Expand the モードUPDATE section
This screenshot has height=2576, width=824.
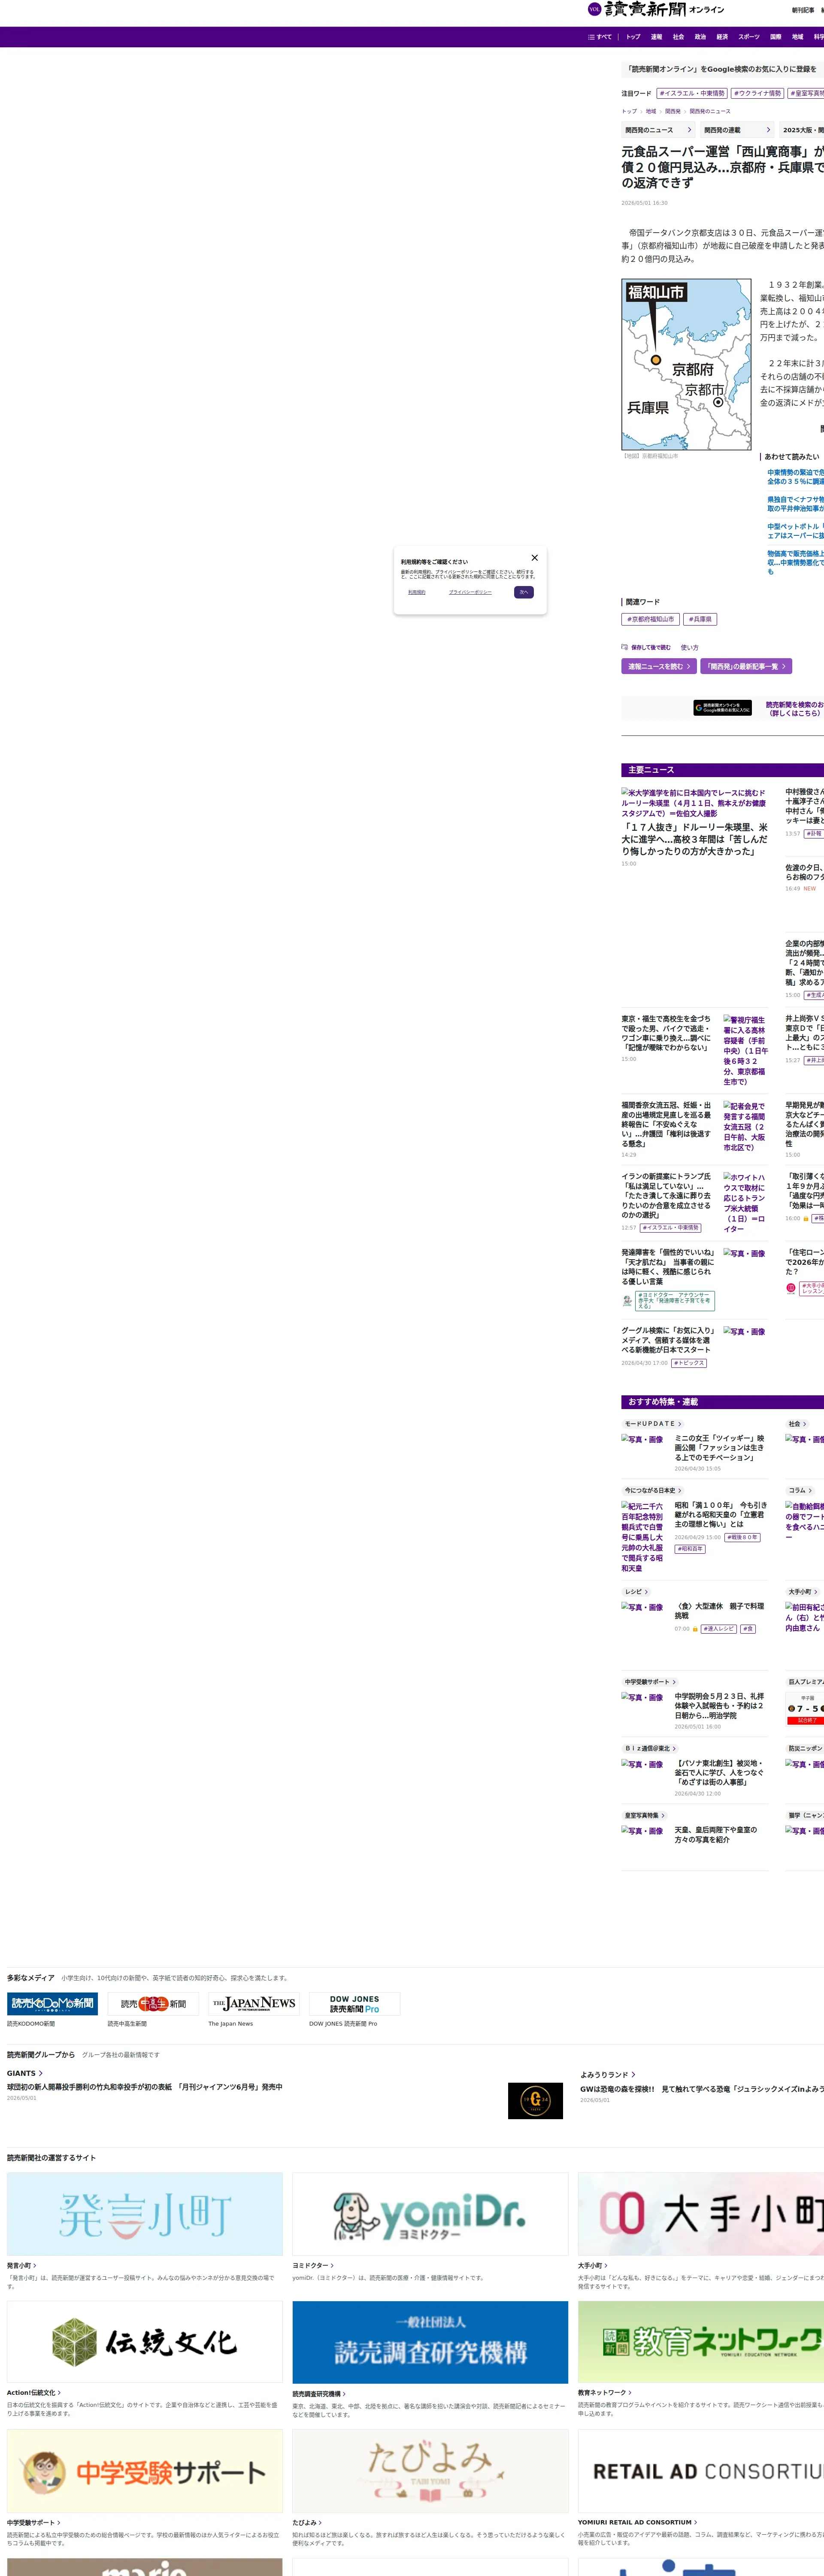coord(653,1424)
